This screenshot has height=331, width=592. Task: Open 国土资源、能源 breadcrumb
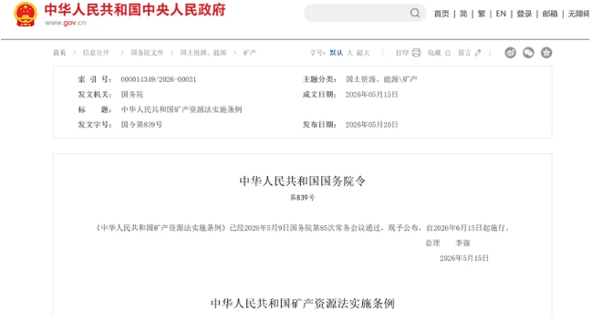click(x=203, y=53)
